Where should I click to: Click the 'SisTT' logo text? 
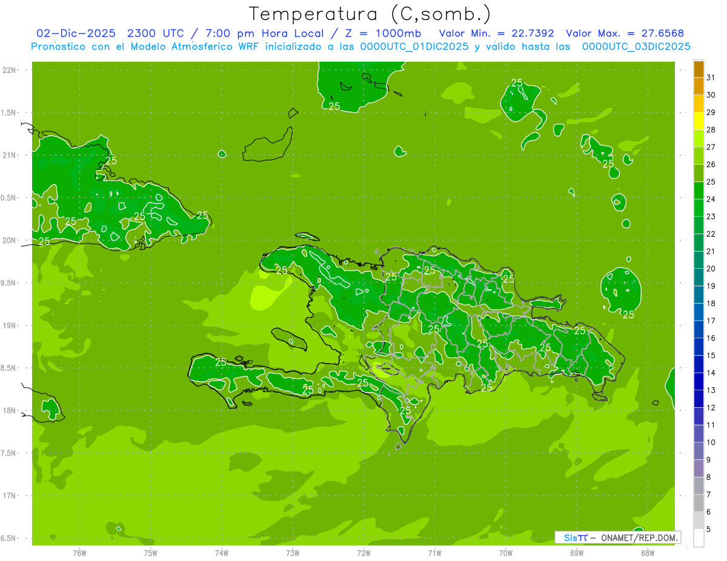click(x=575, y=537)
